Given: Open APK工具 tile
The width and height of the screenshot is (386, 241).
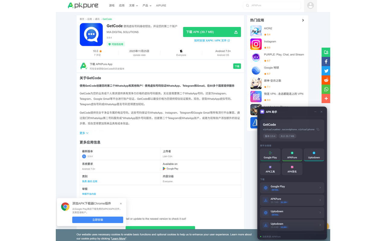Looking at the screenshot, I should click(x=270, y=169).
